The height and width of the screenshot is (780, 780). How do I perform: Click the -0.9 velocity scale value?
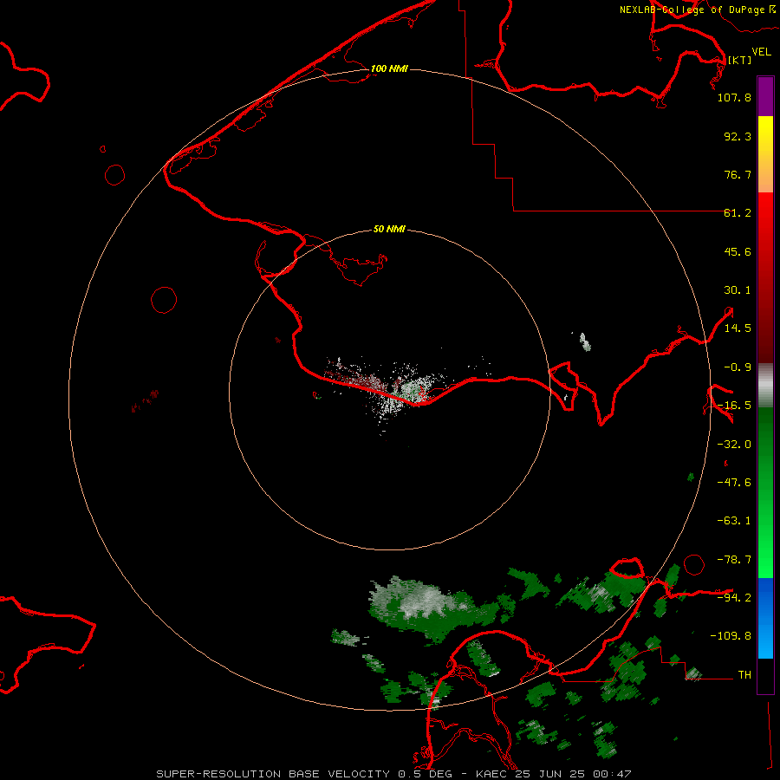(738, 367)
